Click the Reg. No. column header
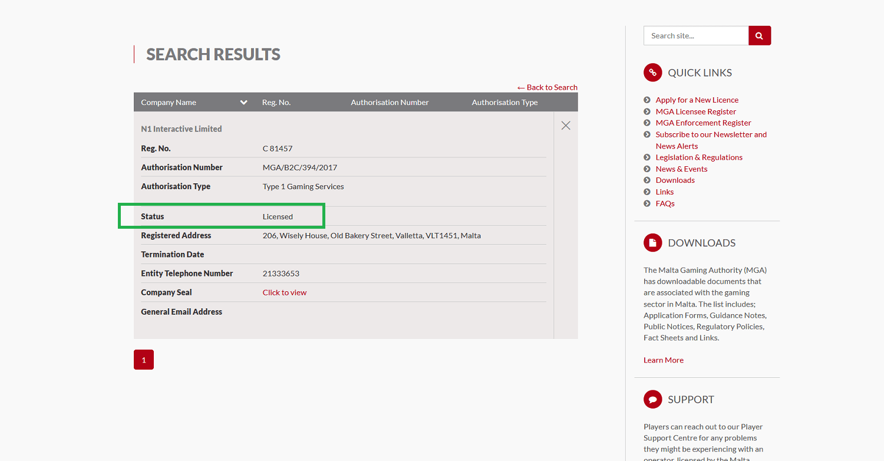Screen dimensions: 884x461 click(276, 103)
